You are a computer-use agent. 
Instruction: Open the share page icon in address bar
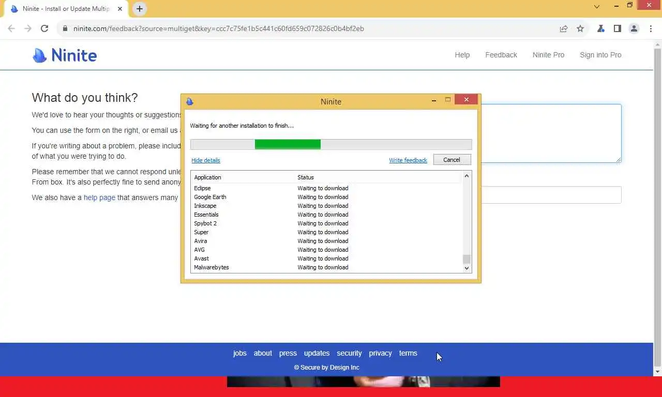coord(564,28)
